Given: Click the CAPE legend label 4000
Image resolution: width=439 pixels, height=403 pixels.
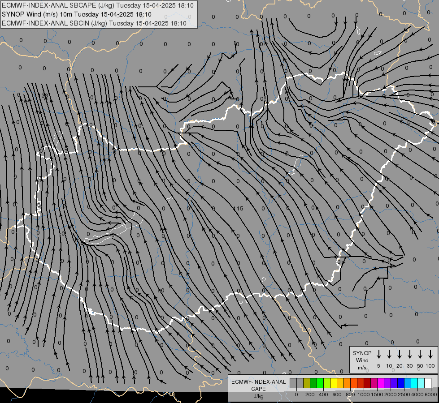Looking at the screenshot, I should [x=417, y=394].
